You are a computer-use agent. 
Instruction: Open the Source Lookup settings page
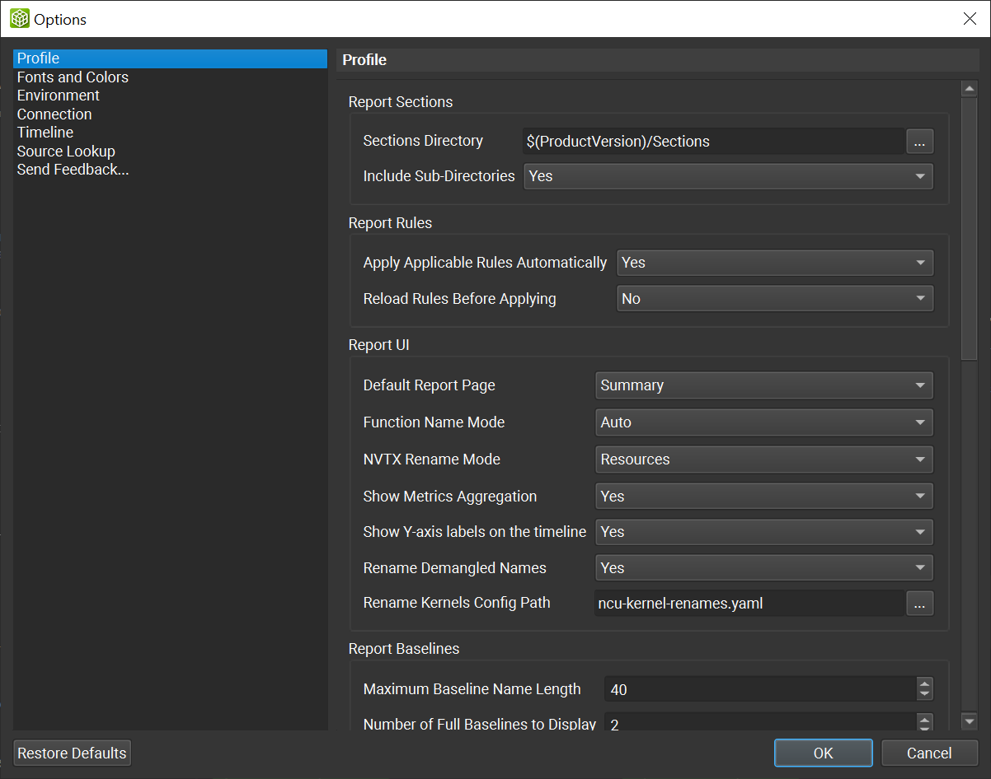click(x=66, y=151)
